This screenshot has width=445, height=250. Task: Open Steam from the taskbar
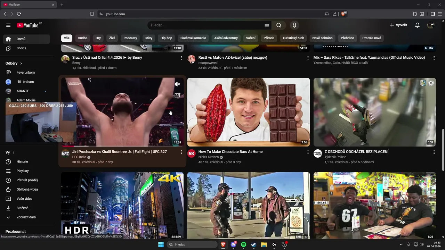(x=254, y=244)
